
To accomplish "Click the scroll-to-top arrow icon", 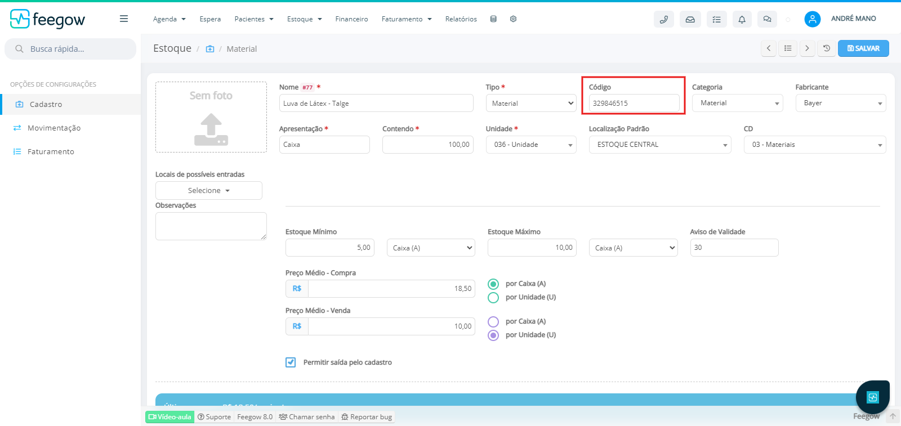I will [x=893, y=417].
